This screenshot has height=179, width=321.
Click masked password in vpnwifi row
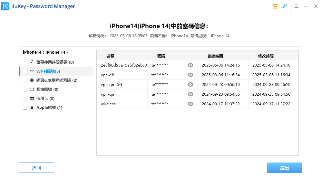click(x=160, y=75)
